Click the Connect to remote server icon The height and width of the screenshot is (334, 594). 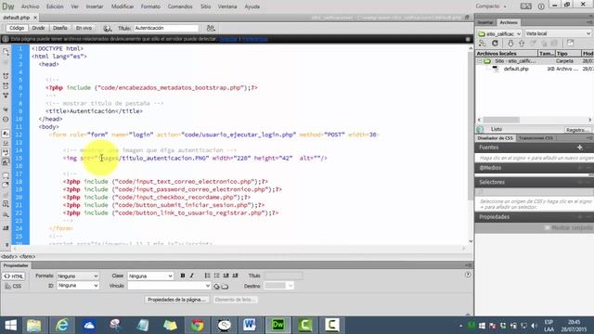(x=483, y=44)
